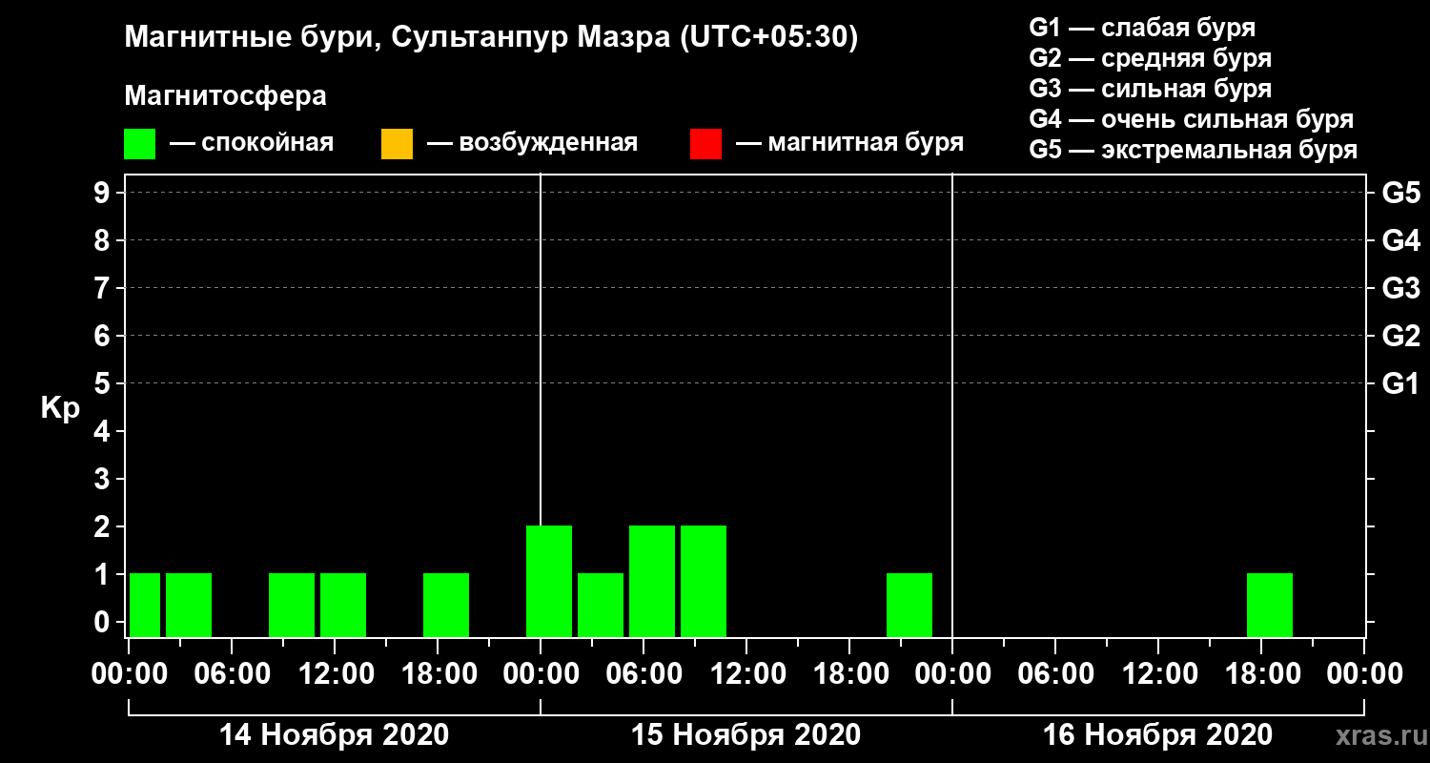Click the right-axis 'G3' label
The height and width of the screenshot is (763, 1430).
click(x=1401, y=288)
